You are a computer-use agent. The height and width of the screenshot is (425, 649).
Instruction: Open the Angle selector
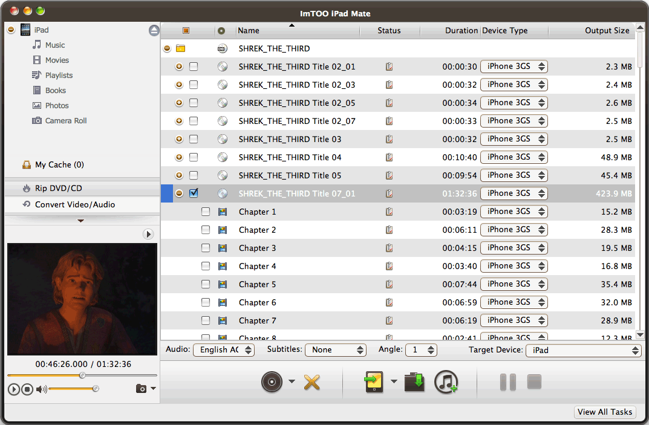point(422,350)
